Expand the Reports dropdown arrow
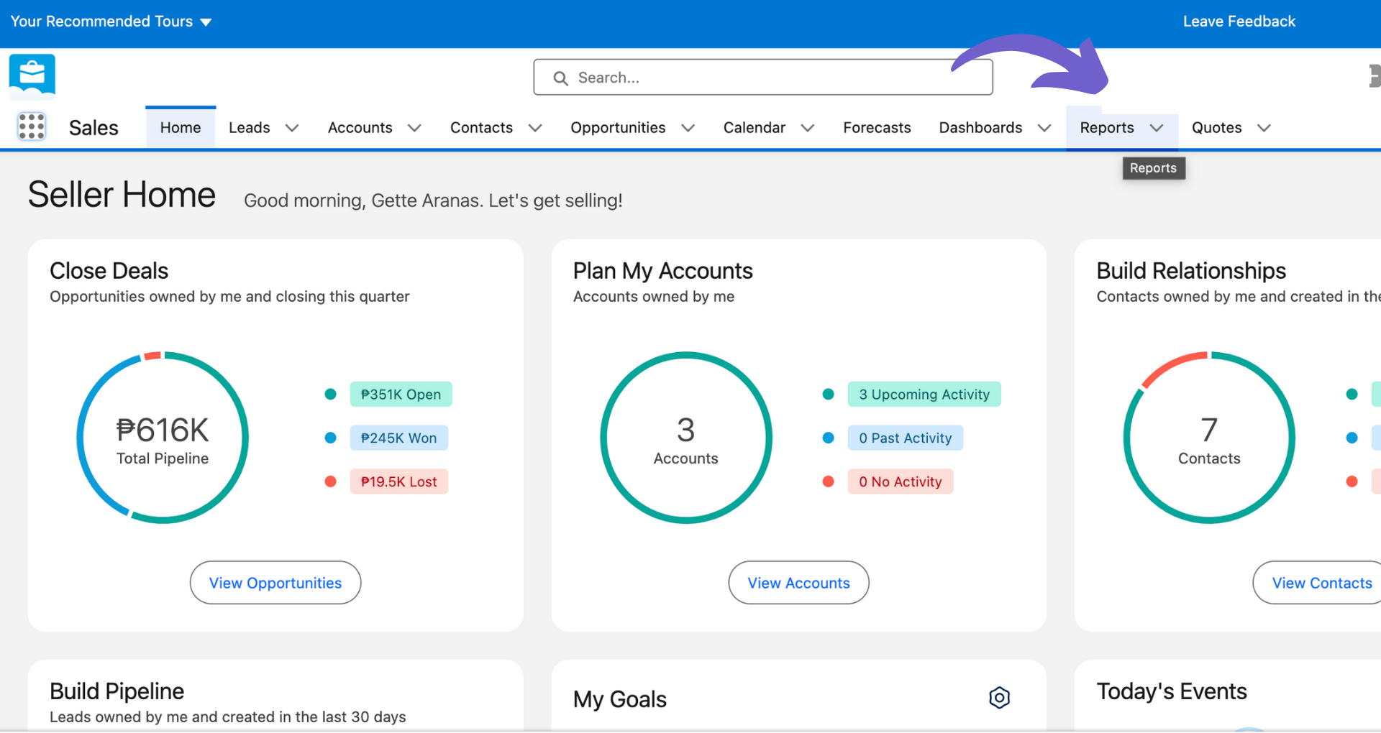Image resolution: width=1381 pixels, height=733 pixels. [1157, 128]
